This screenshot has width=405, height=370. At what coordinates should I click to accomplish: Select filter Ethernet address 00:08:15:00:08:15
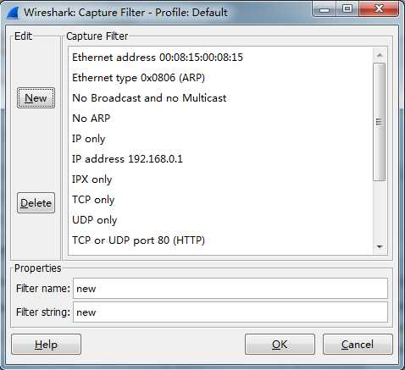220,58
